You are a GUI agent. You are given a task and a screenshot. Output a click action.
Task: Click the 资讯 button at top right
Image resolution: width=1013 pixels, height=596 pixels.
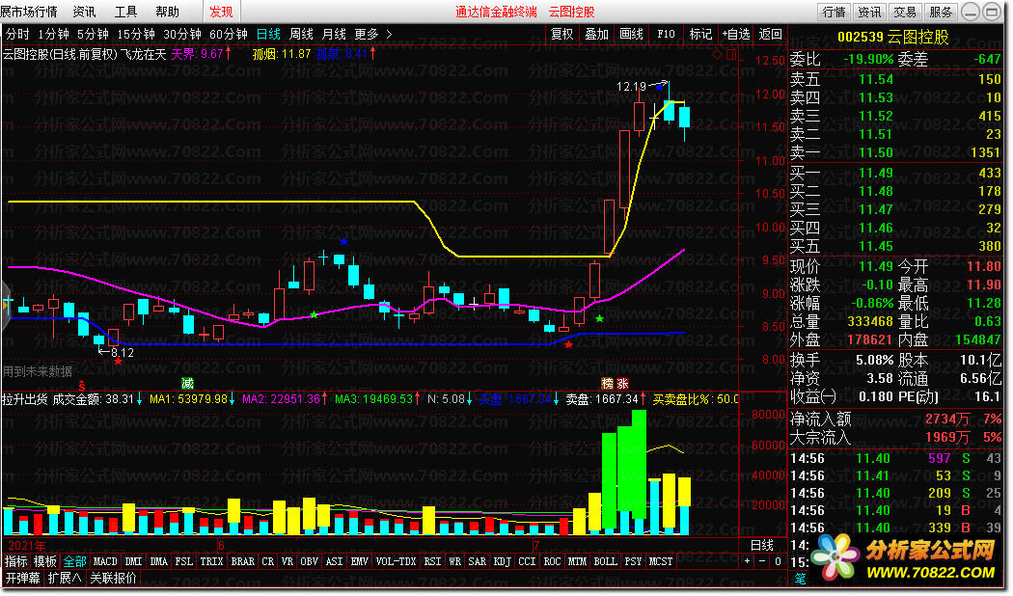pyautogui.click(x=869, y=12)
